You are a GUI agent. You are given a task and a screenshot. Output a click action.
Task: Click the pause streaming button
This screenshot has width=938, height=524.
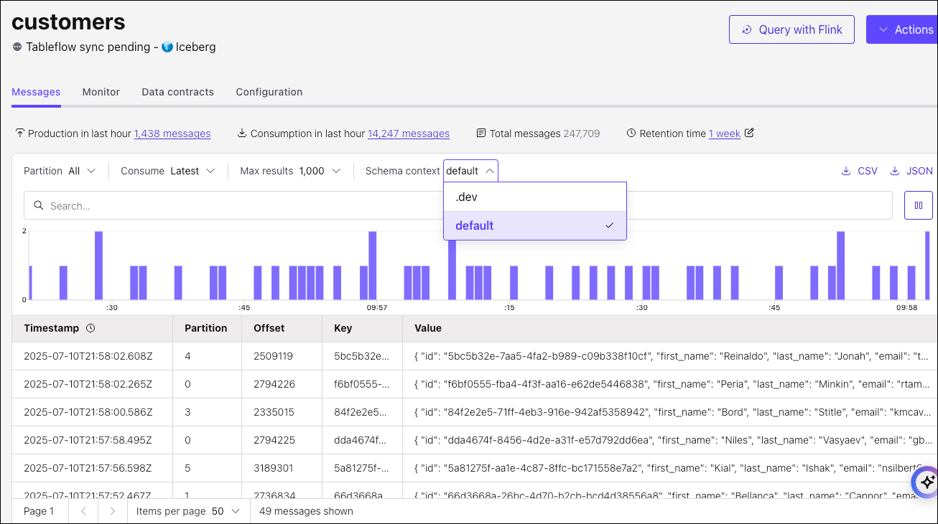click(x=918, y=205)
